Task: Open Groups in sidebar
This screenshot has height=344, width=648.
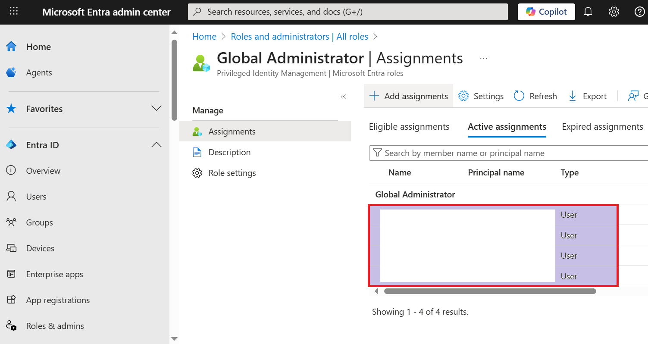Action: [39, 222]
